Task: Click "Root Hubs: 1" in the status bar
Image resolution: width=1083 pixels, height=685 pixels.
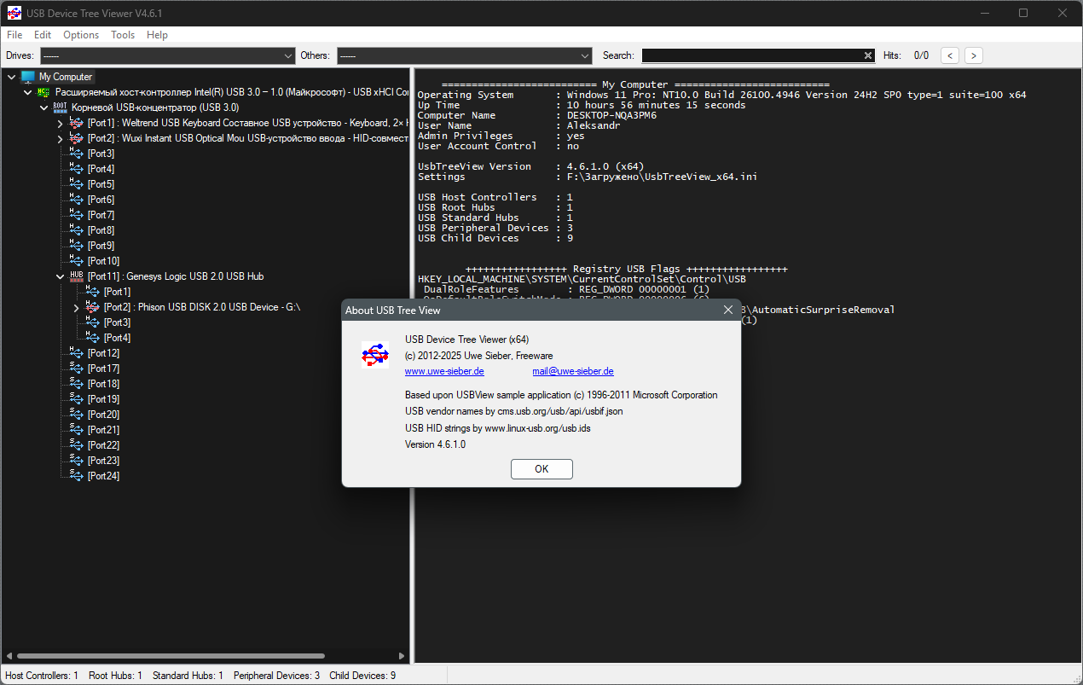Action: click(x=116, y=676)
